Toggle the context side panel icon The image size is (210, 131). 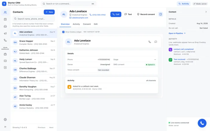tap(160, 14)
